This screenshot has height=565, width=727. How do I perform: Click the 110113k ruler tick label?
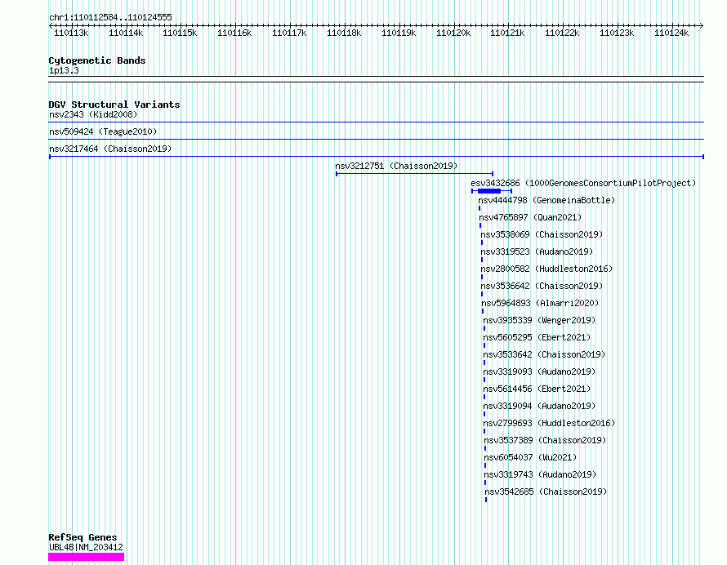pyautogui.click(x=71, y=33)
